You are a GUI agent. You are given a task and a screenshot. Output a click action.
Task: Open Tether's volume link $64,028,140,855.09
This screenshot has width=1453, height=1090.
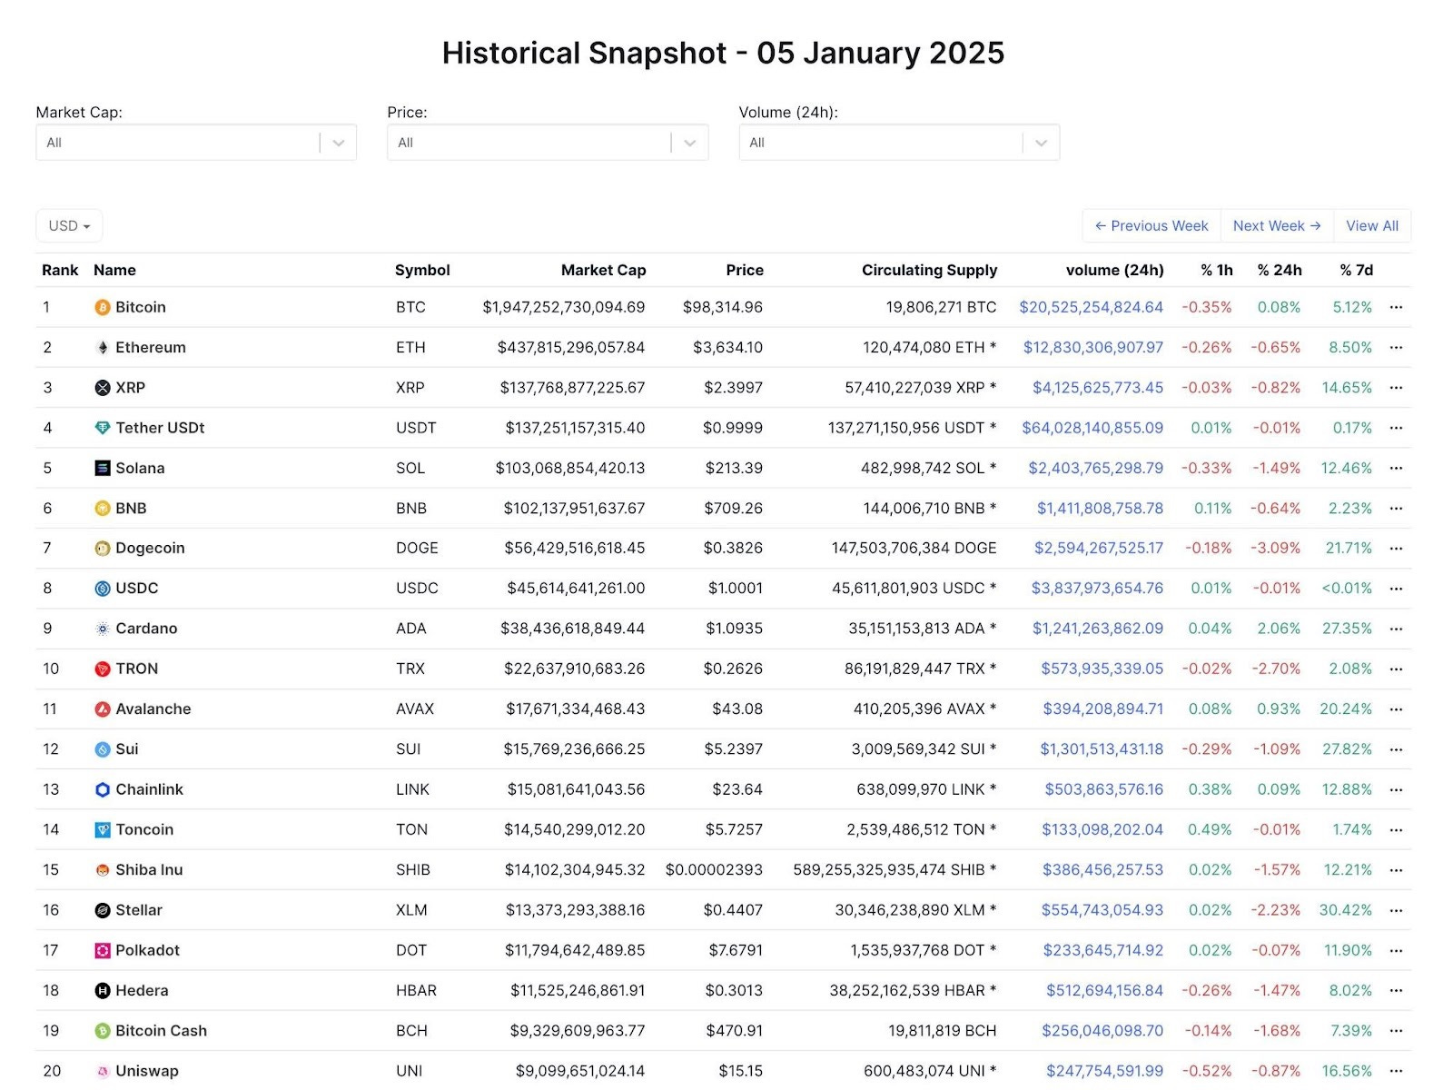pyautogui.click(x=1092, y=428)
